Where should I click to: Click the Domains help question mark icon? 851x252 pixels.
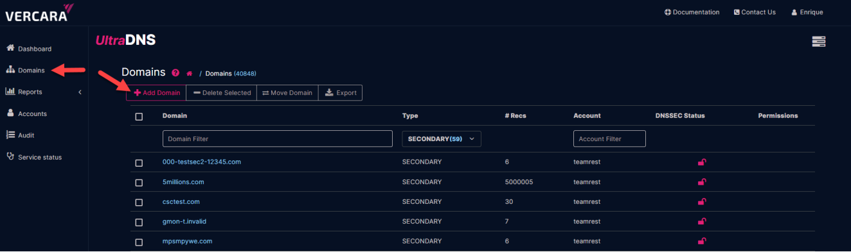[x=175, y=73]
